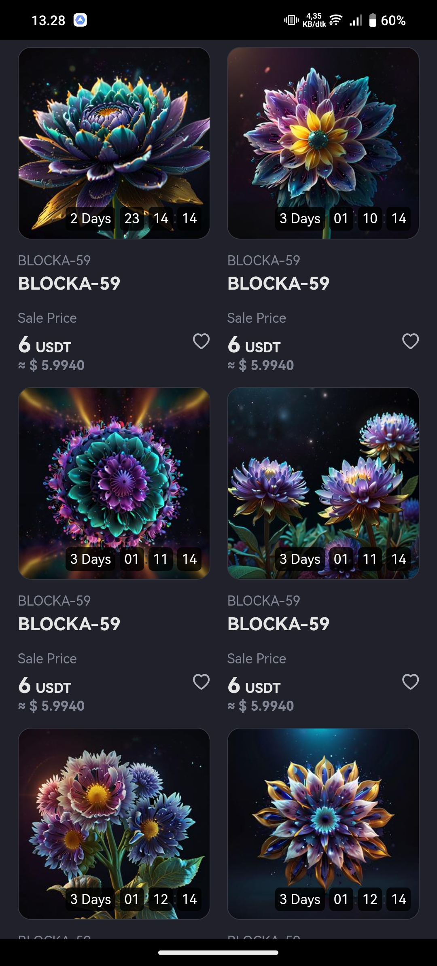Like the round mandala flower NFT

[201, 682]
